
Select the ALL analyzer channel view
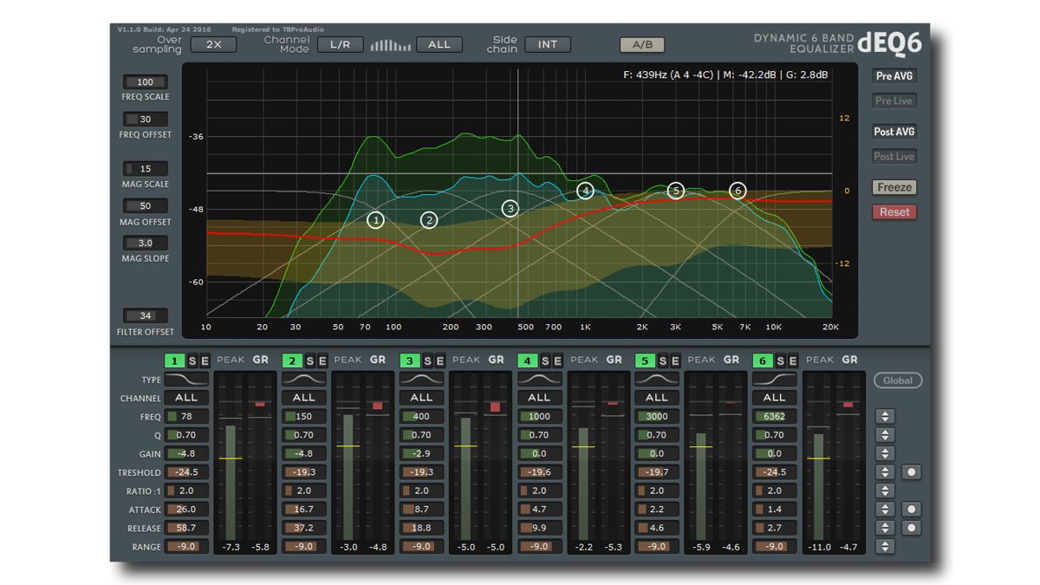[439, 44]
